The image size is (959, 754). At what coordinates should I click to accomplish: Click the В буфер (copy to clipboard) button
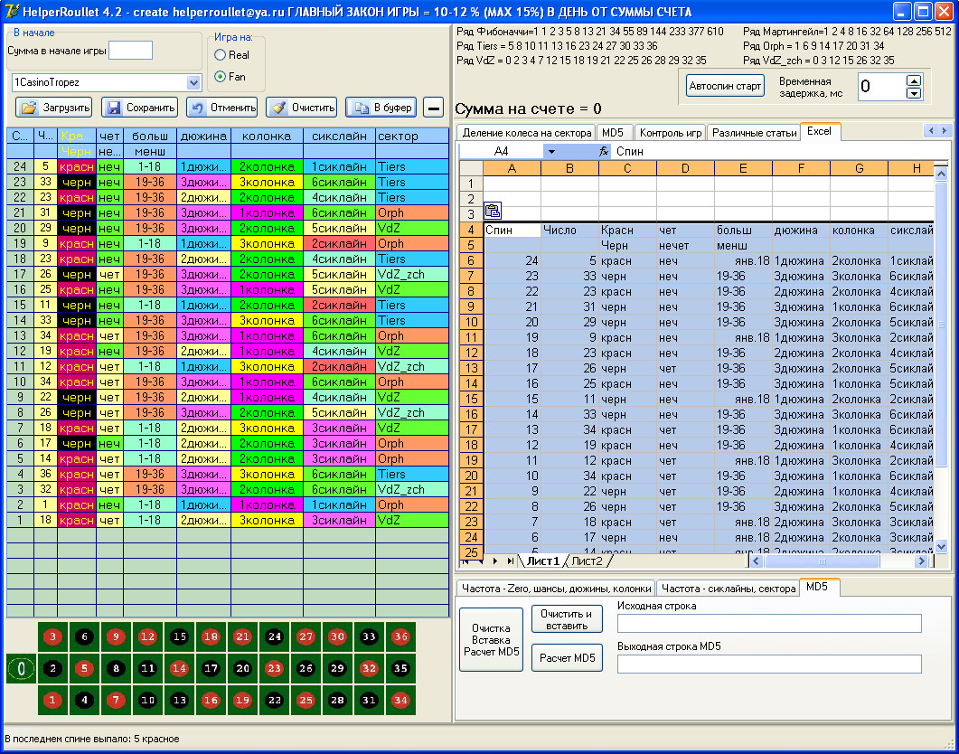[x=381, y=108]
